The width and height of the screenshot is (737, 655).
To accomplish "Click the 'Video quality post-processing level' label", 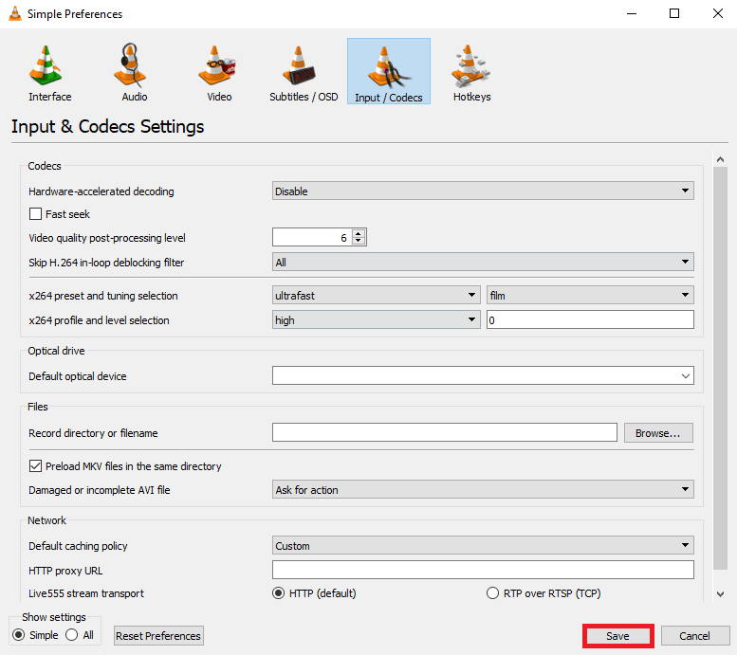I will click(106, 238).
